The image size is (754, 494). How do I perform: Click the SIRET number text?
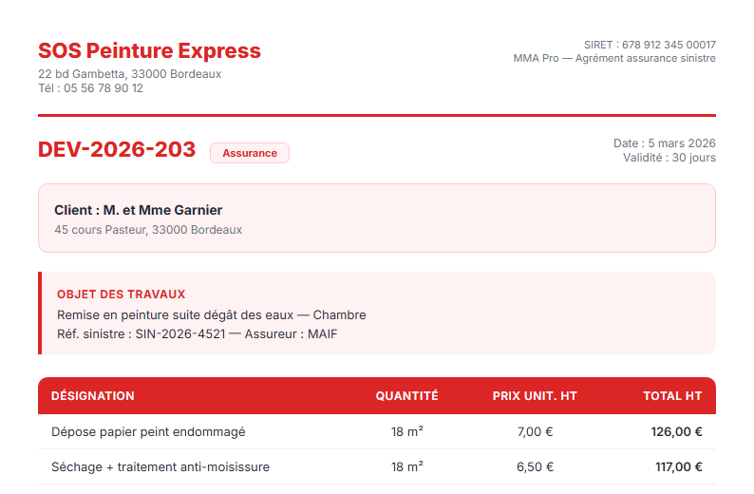click(650, 45)
